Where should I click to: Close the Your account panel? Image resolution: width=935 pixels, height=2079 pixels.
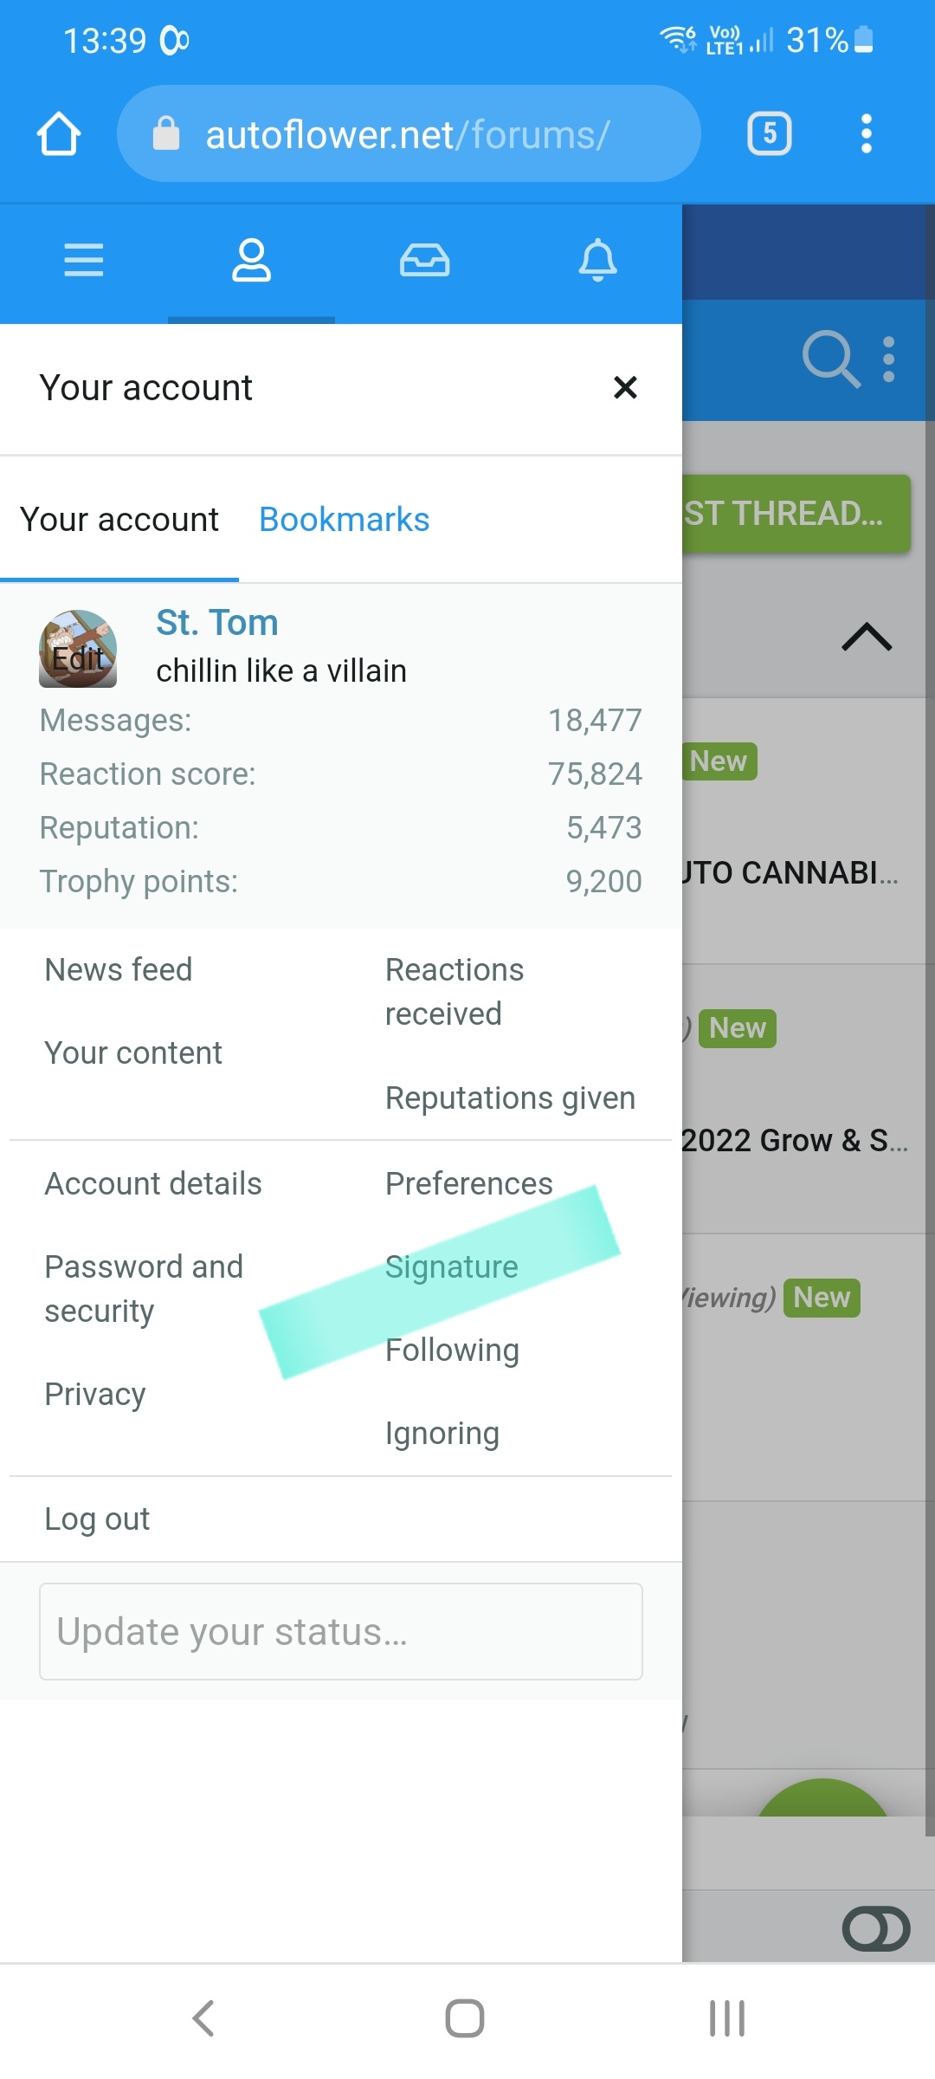tap(625, 387)
